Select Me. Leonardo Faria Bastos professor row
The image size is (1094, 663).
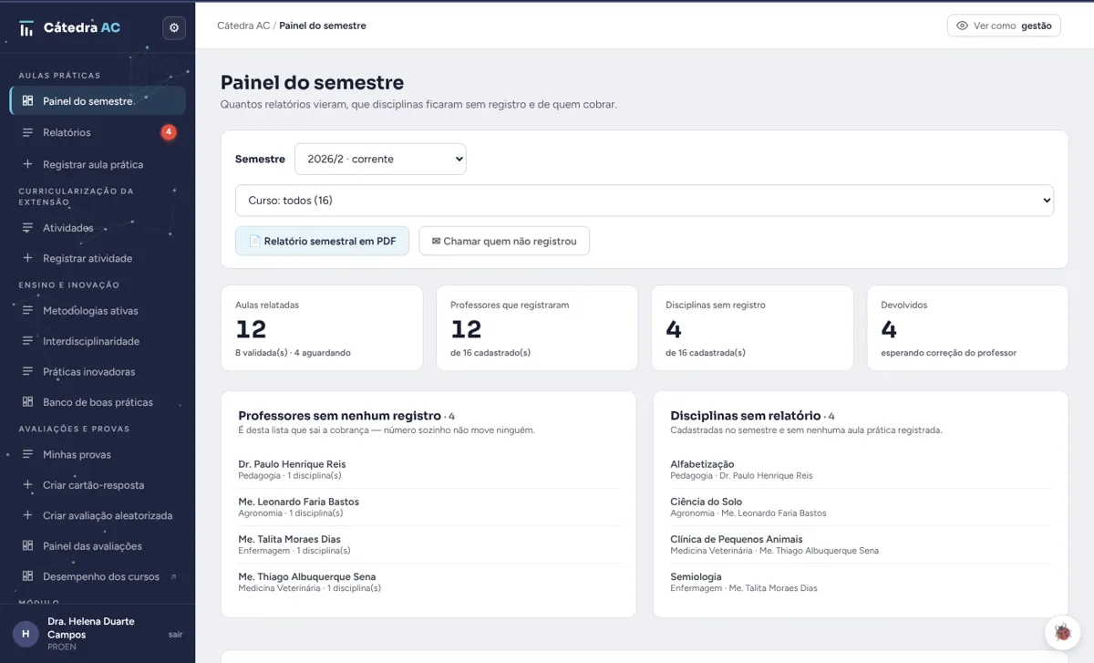click(428, 507)
